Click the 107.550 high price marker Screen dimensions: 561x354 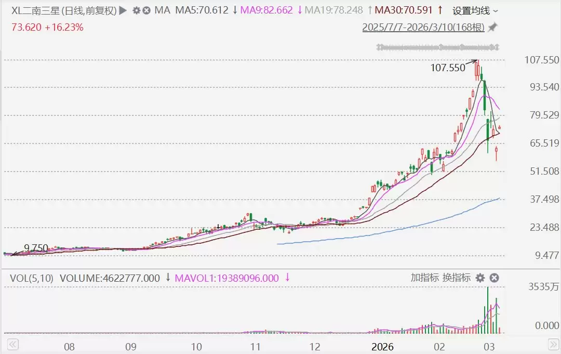(x=448, y=68)
